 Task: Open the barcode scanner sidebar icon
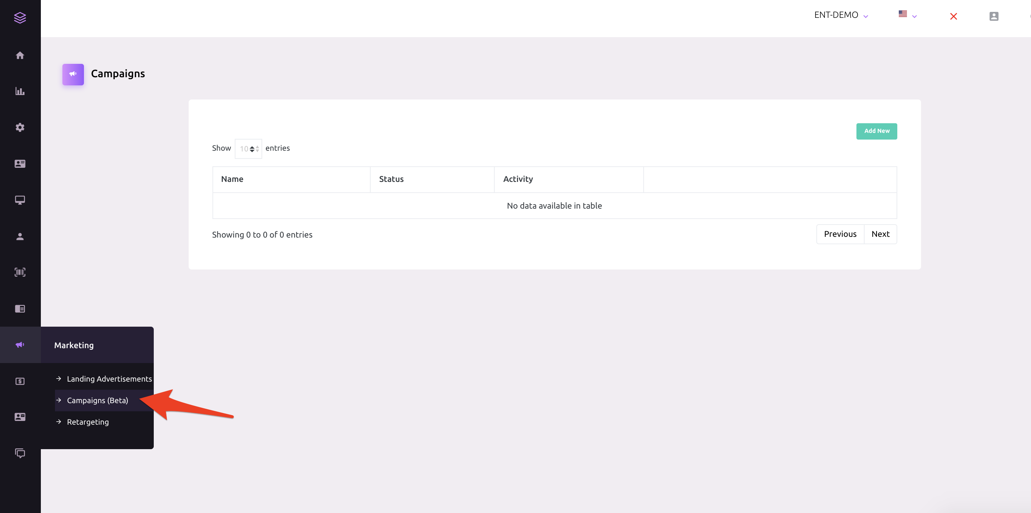[20, 272]
